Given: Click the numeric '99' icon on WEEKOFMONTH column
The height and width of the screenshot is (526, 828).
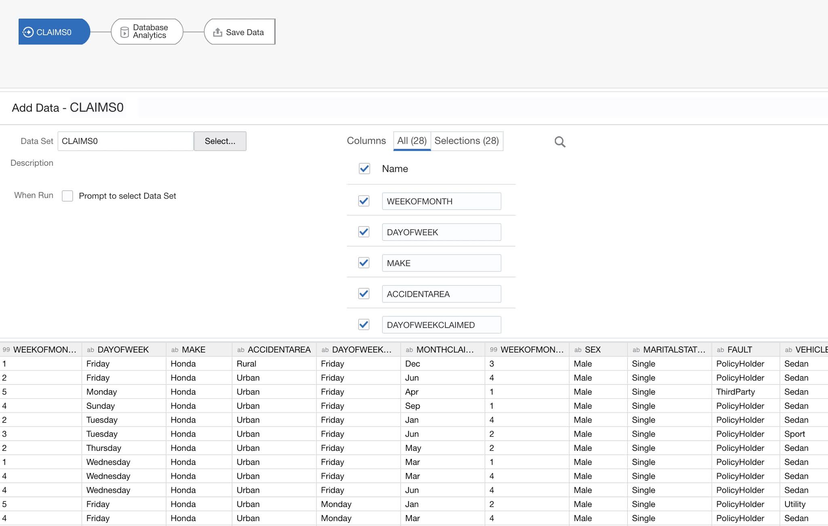Looking at the screenshot, I should pyautogui.click(x=6, y=349).
